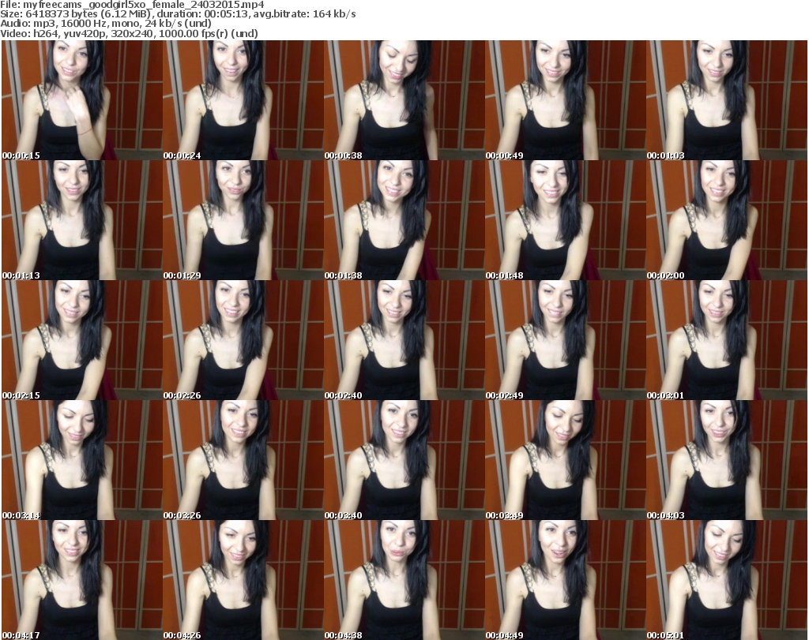The height and width of the screenshot is (640, 809).
Task: Open the 00:00:38 thumbnail
Action: pyautogui.click(x=403, y=100)
